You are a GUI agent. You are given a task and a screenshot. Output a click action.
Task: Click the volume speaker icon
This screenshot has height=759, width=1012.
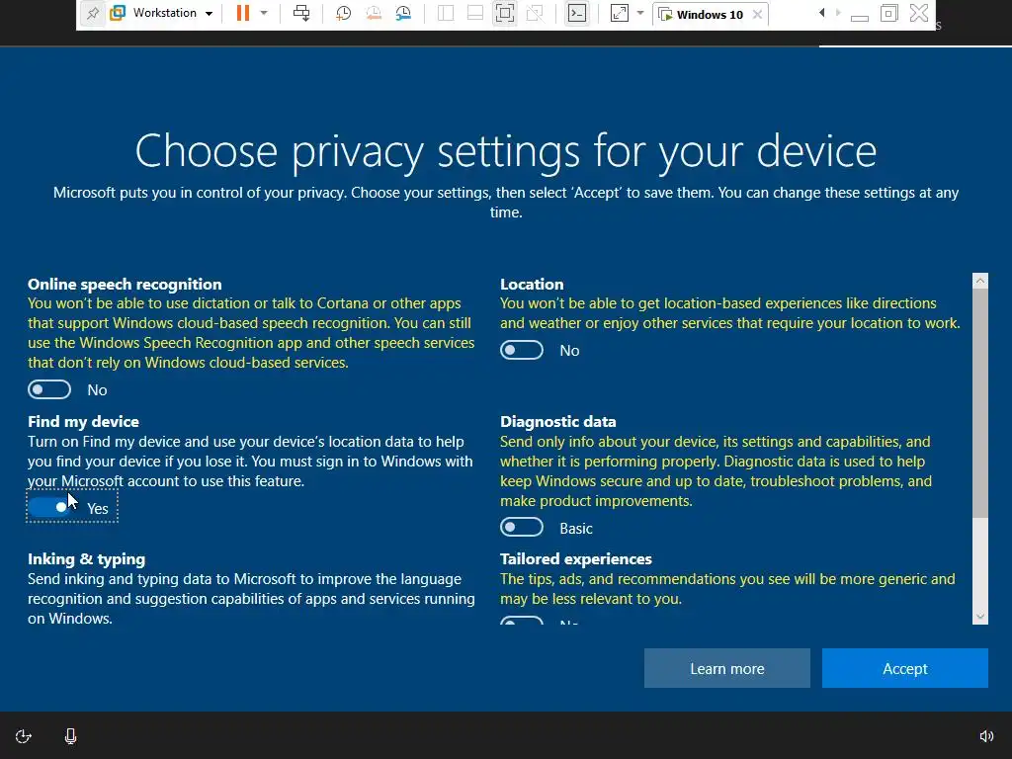coord(986,736)
